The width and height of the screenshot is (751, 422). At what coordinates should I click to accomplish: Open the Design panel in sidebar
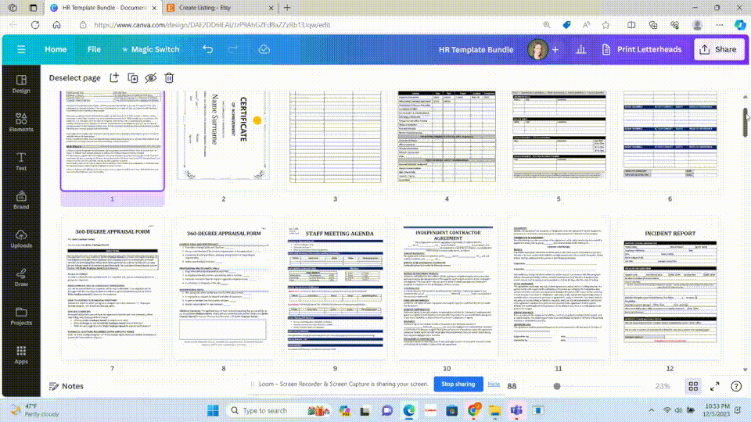21,84
